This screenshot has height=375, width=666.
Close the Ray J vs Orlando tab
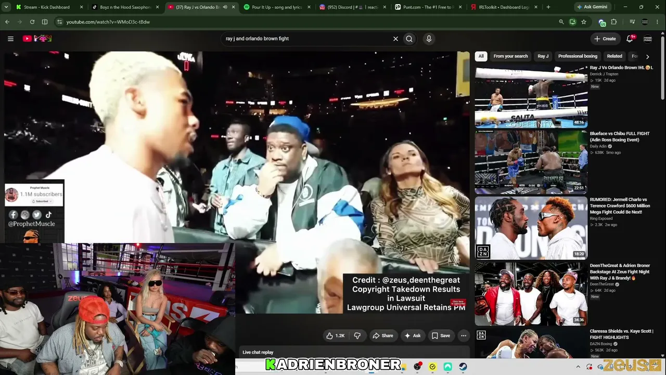pos(234,7)
